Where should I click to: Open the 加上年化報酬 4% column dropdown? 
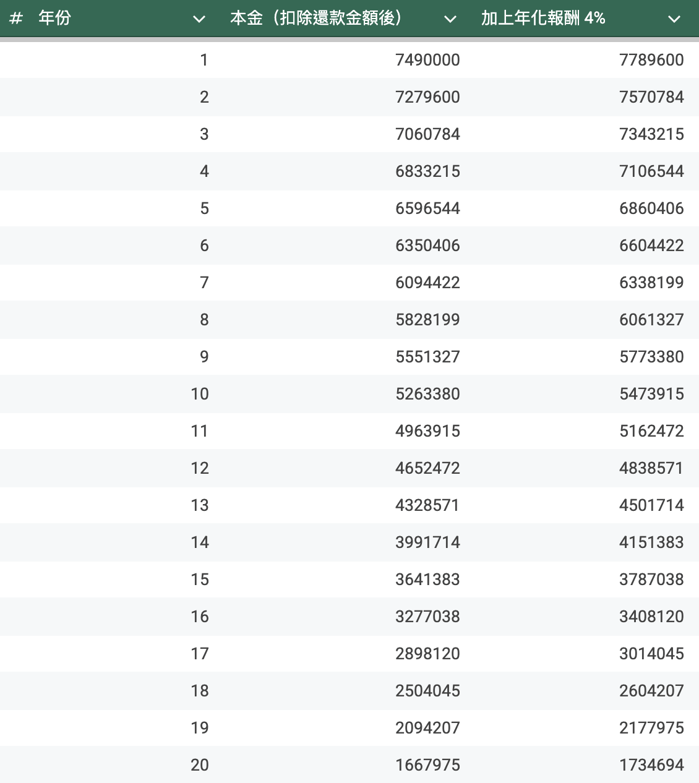pos(674,19)
